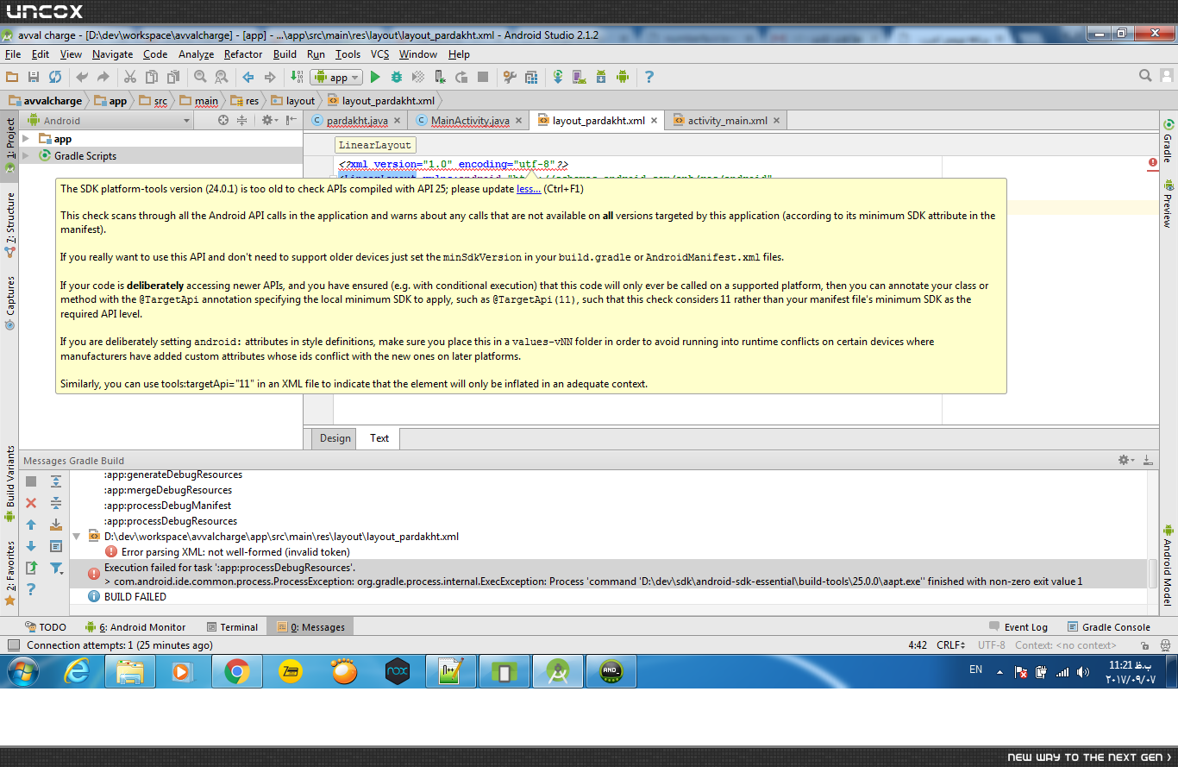Click the 'less...' link in the tooltip
This screenshot has width=1178, height=767.
529,189
